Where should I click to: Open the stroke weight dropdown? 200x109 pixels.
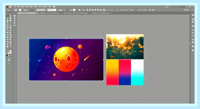click(35, 10)
